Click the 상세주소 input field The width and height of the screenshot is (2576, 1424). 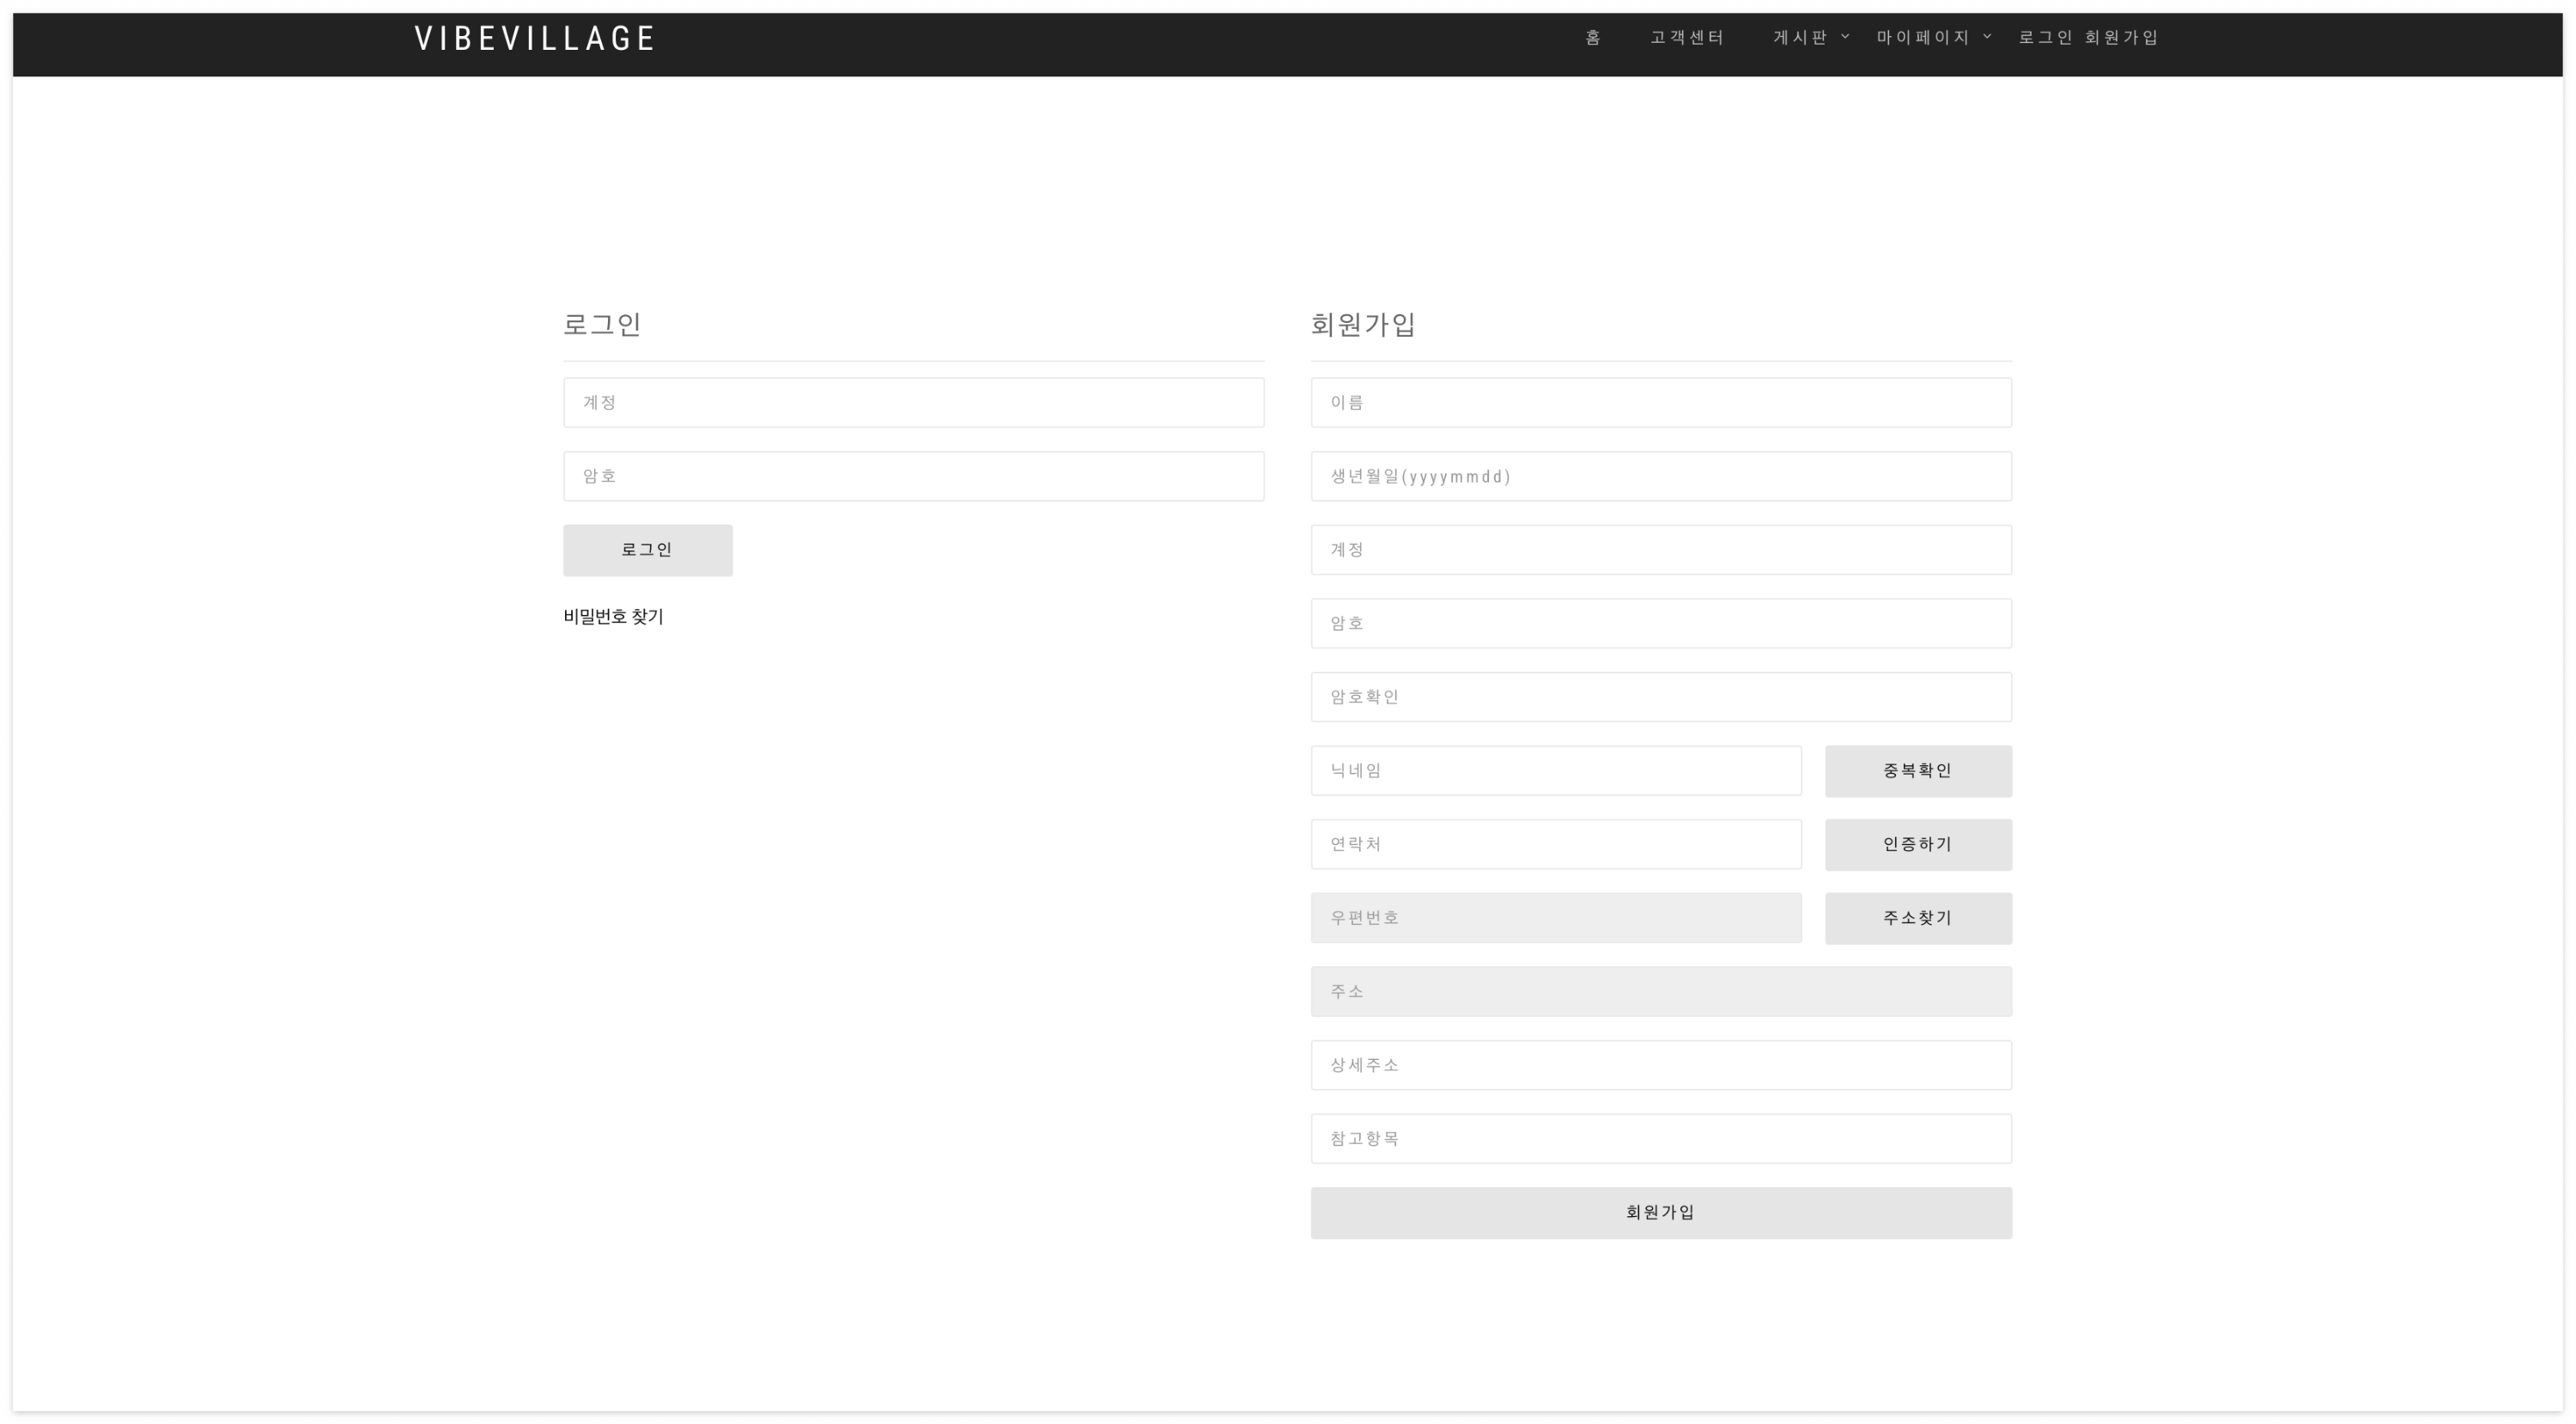(1660, 1065)
